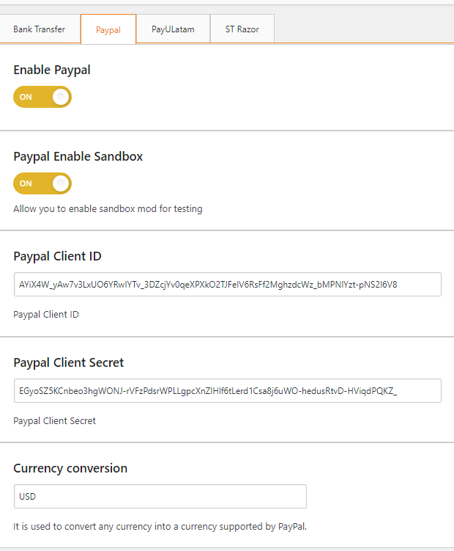Screen dimensions: 454x551
Task: Open the PayULatam tab
Action: (x=173, y=29)
